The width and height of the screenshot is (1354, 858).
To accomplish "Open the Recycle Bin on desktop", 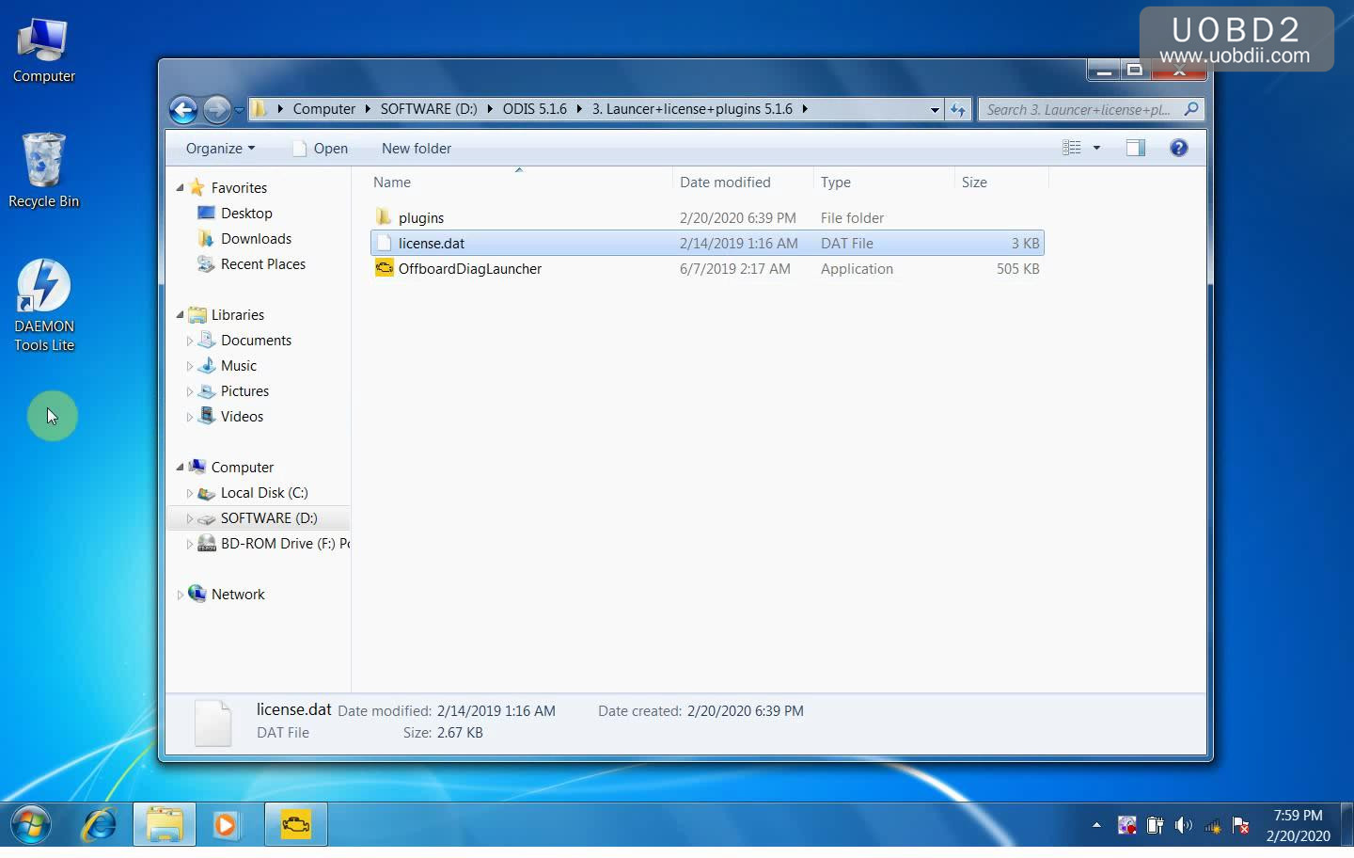I will (43, 170).
